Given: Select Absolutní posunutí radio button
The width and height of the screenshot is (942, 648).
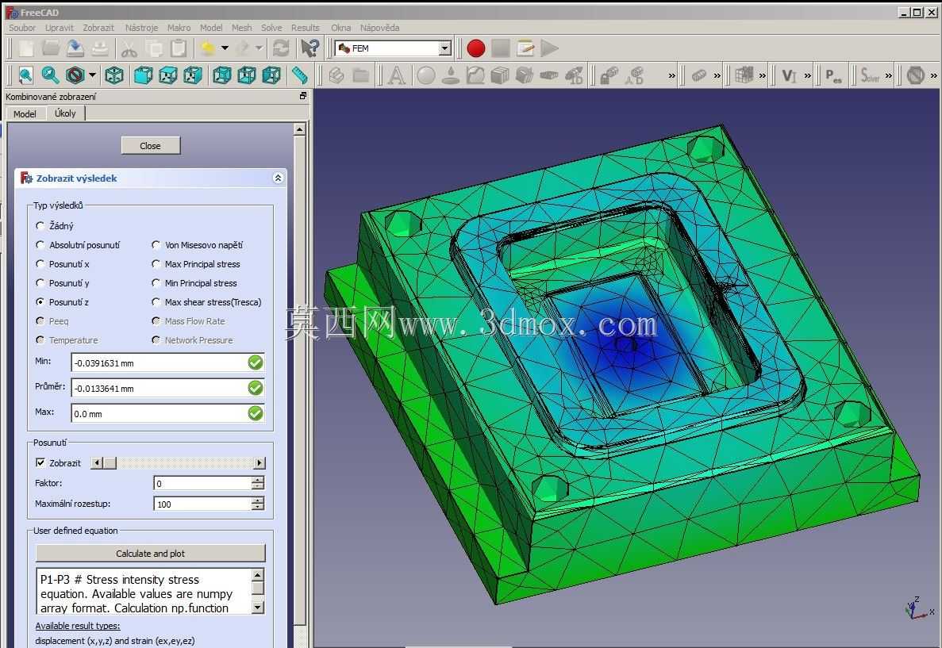Looking at the screenshot, I should tap(78, 245).
